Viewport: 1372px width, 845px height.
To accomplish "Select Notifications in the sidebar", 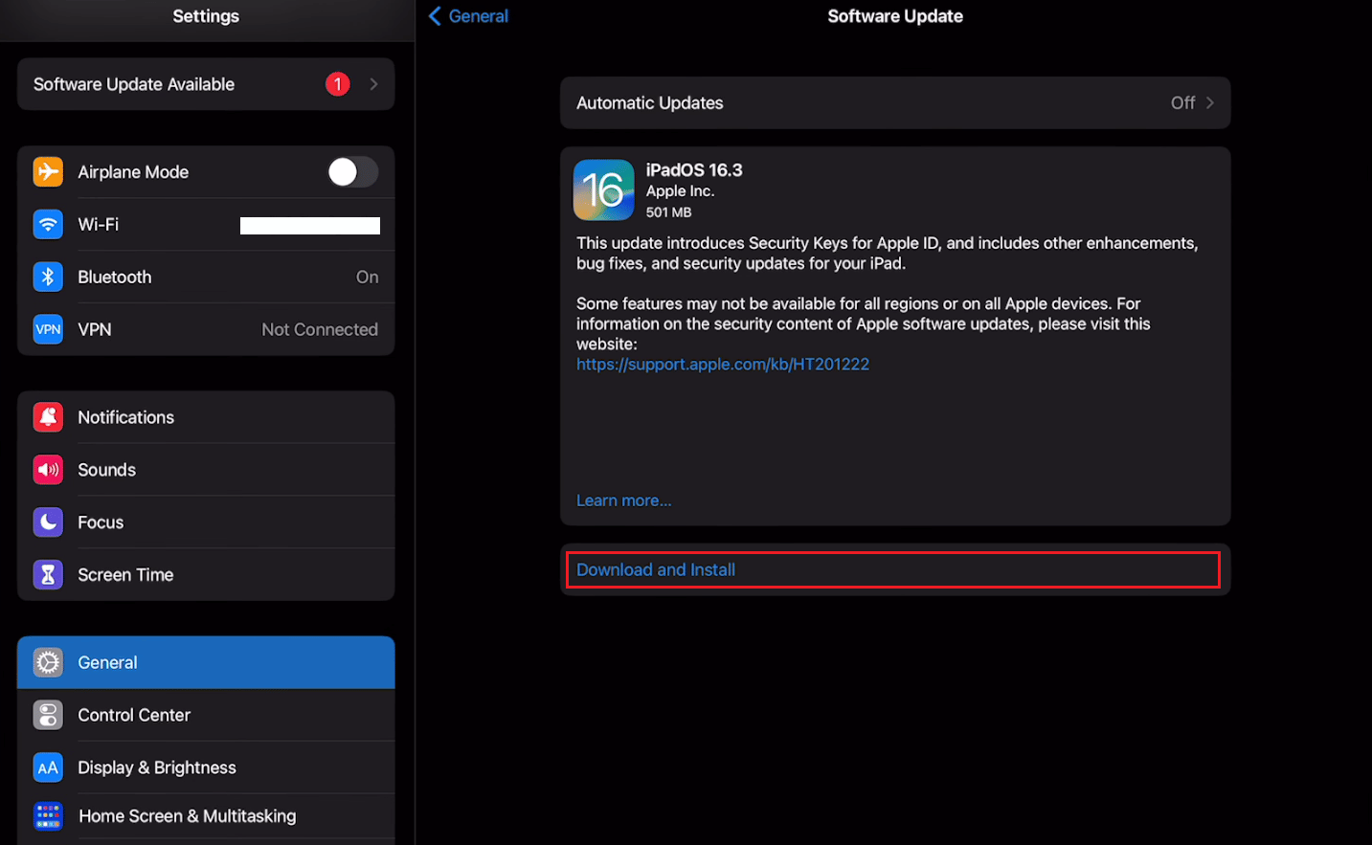I will [x=206, y=417].
